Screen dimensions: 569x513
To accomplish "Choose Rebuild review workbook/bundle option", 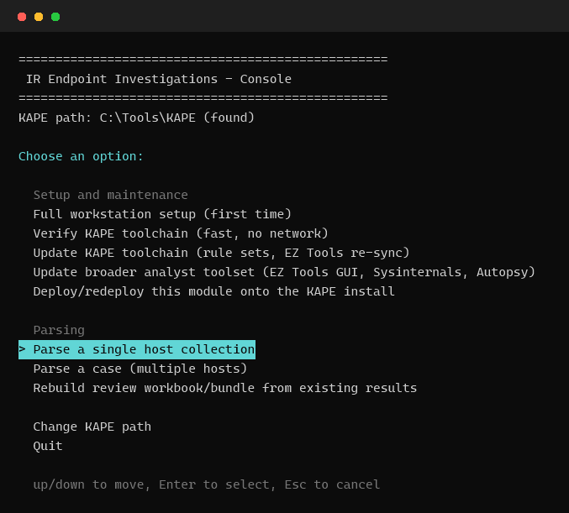I will tap(225, 388).
